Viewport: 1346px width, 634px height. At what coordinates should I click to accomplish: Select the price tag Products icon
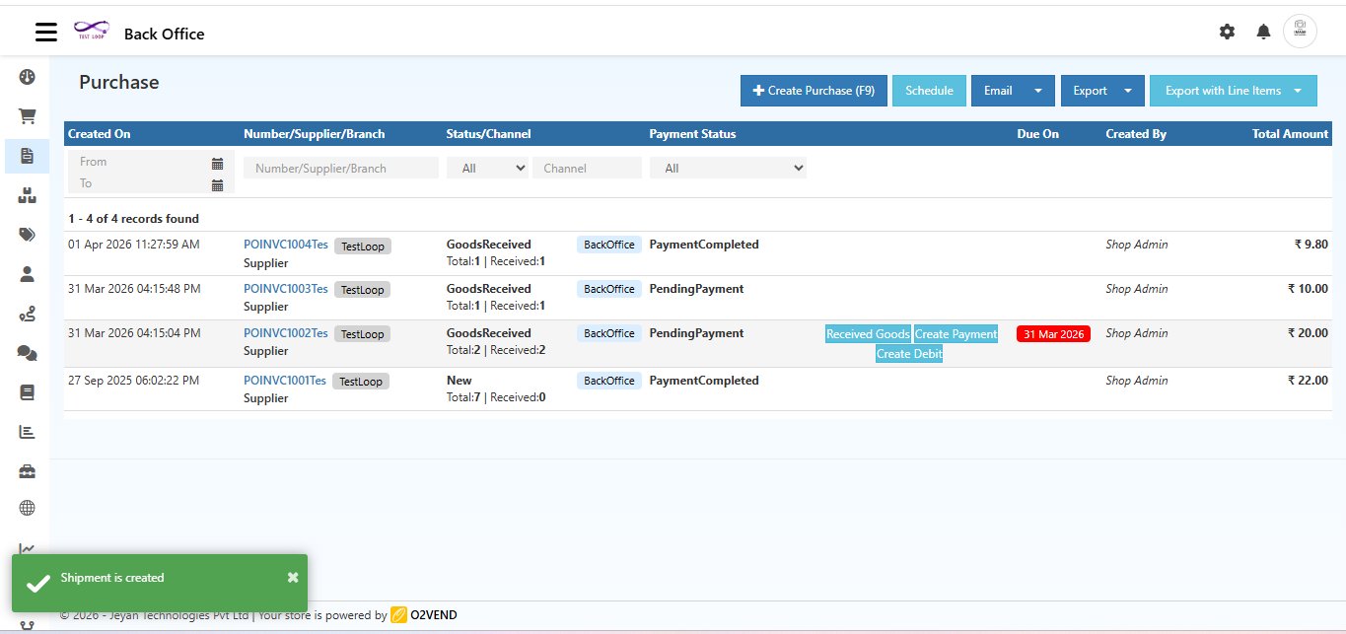coord(27,235)
